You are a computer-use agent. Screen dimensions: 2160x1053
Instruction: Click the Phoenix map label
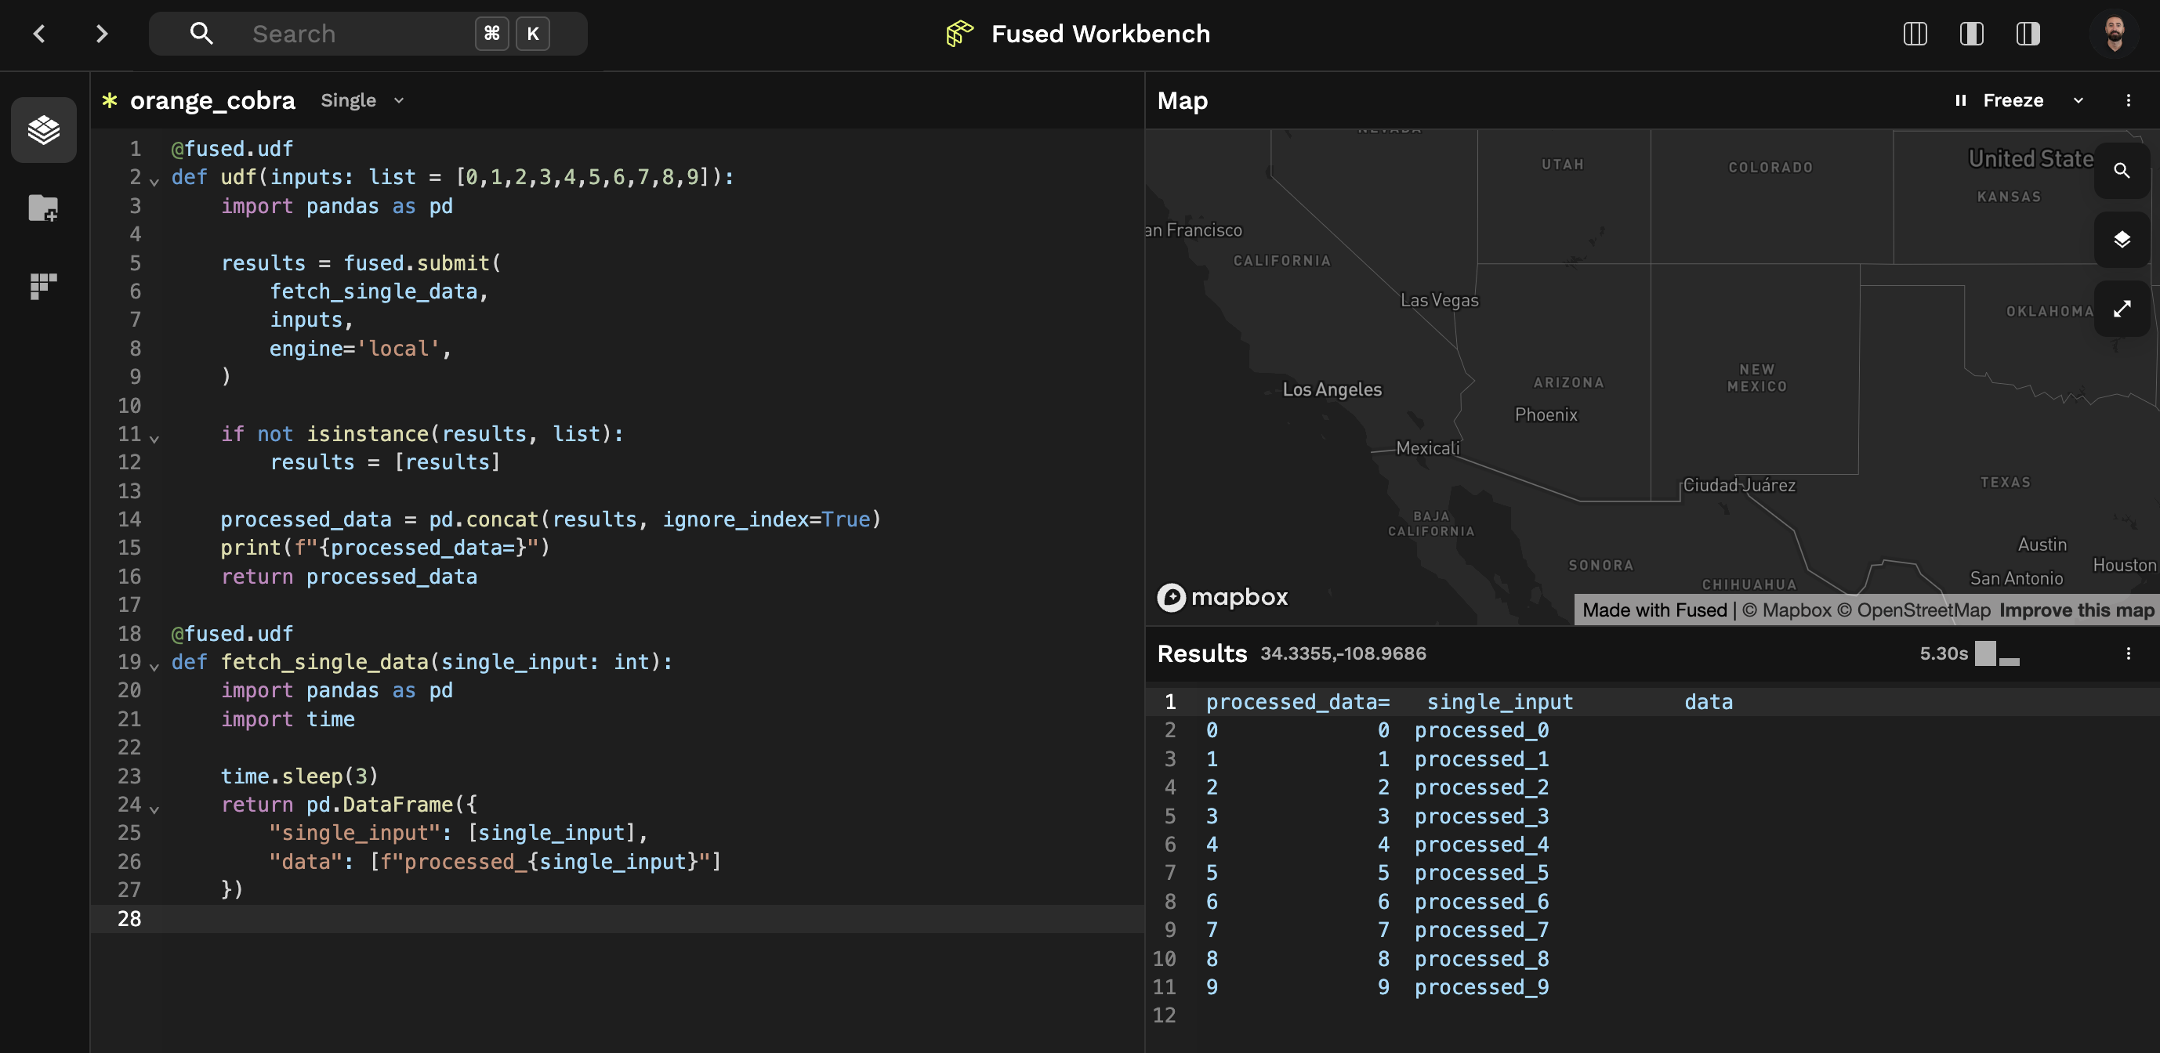pos(1546,415)
